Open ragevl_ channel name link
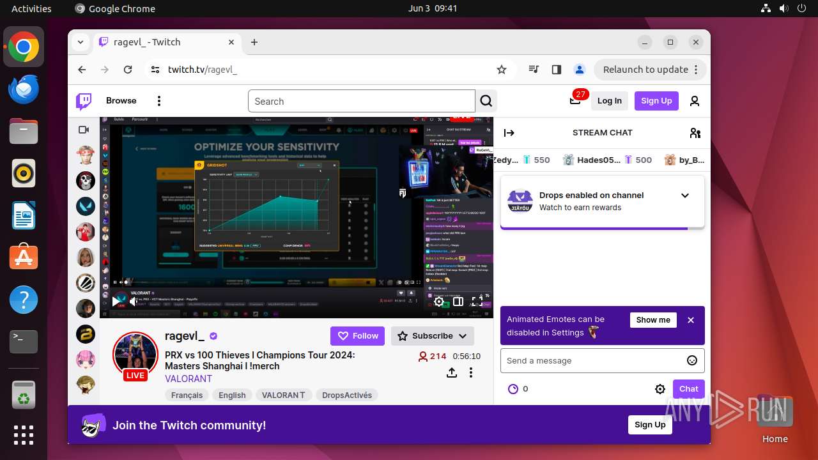Screen dimensions: 818x460 185,336
